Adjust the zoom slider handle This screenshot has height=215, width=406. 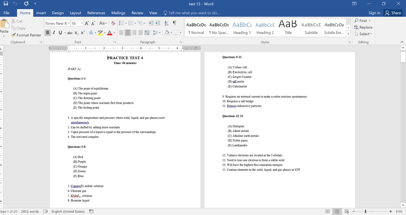tap(365, 211)
